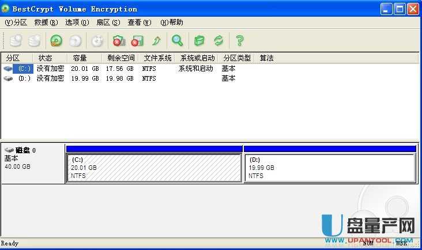Click the green question mark help icon

[239, 41]
